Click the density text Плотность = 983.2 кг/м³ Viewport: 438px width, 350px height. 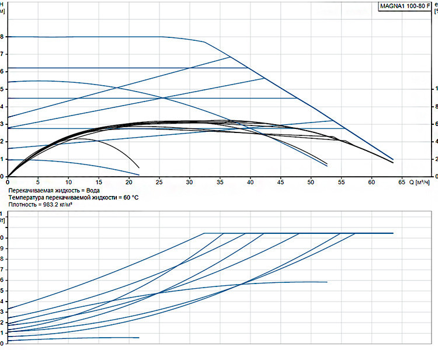40,205
